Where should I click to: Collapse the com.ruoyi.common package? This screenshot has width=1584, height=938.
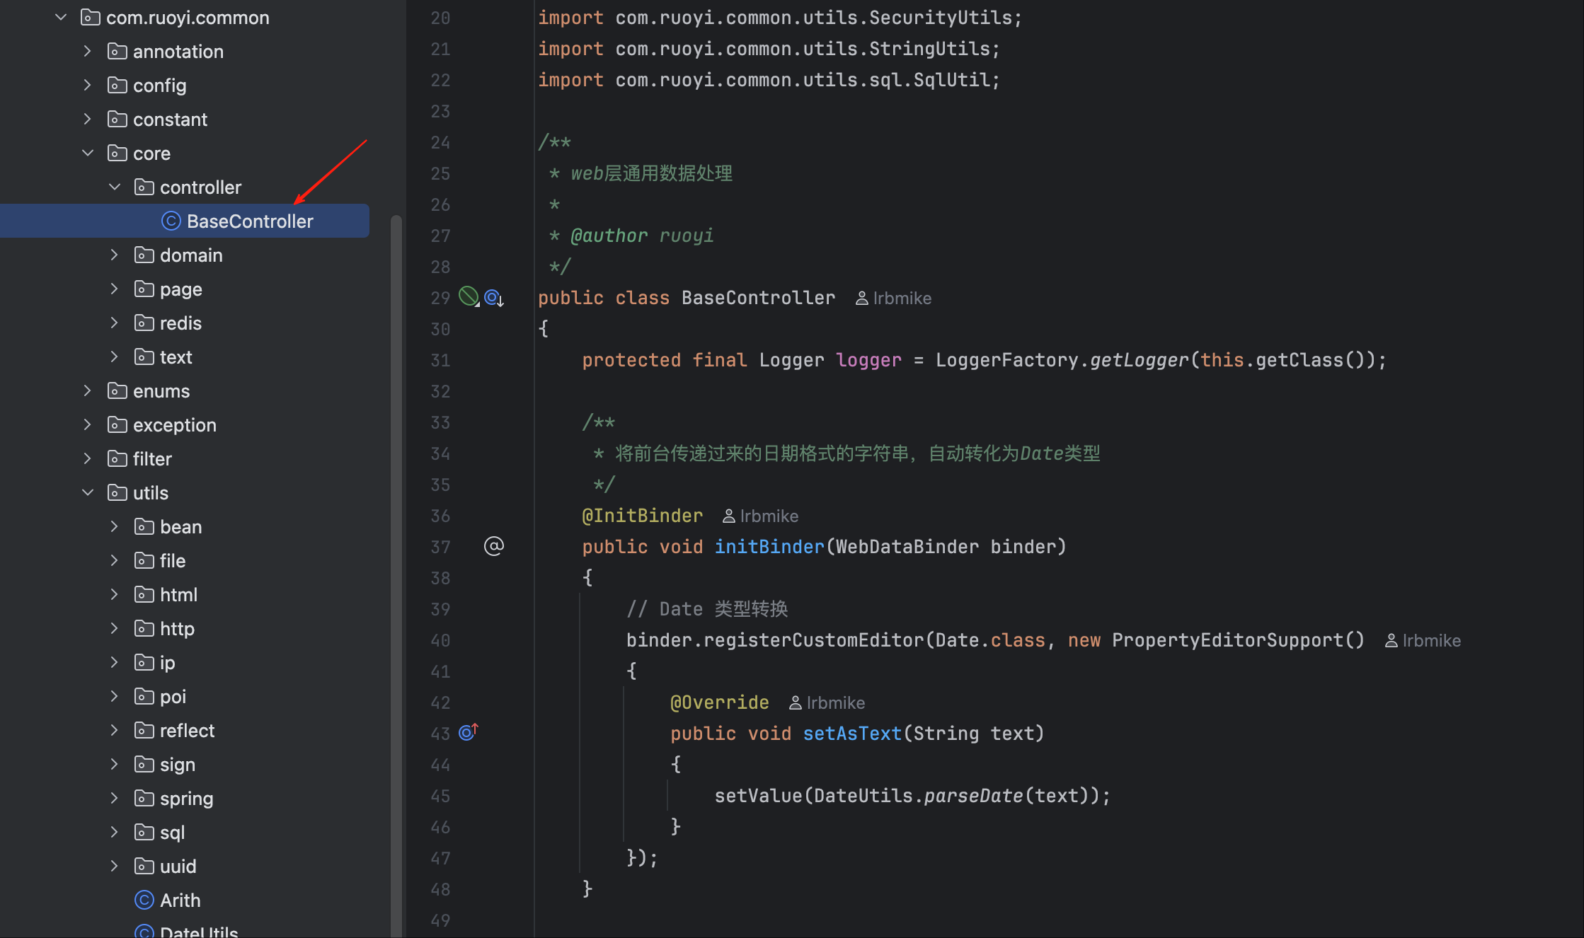pyautogui.click(x=61, y=18)
